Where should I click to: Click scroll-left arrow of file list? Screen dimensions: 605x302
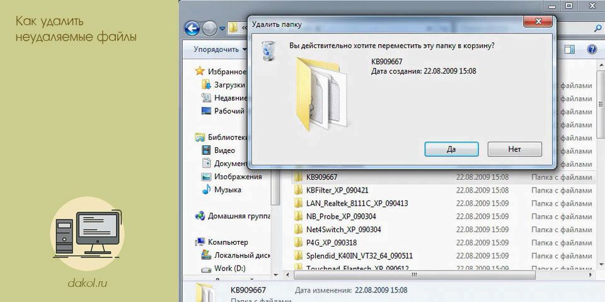[x=287, y=275]
